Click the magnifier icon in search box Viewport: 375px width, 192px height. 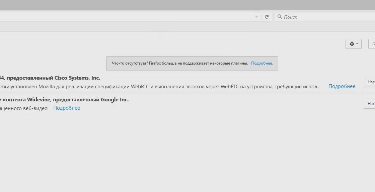click(x=279, y=17)
